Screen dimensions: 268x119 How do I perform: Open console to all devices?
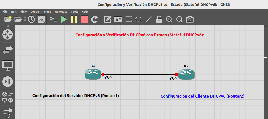(53, 19)
